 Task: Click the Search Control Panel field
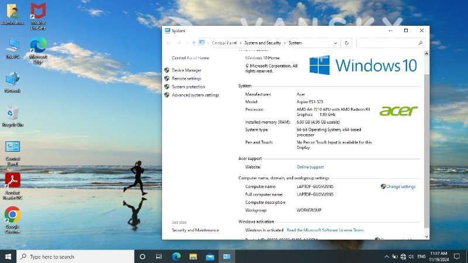390,43
